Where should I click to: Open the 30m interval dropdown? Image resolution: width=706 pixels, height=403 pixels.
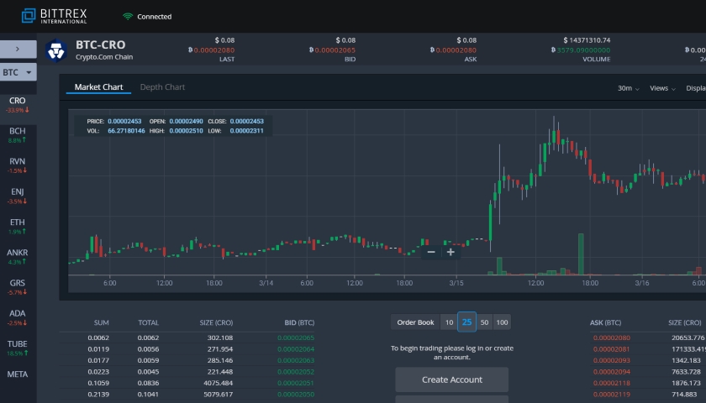click(x=628, y=88)
